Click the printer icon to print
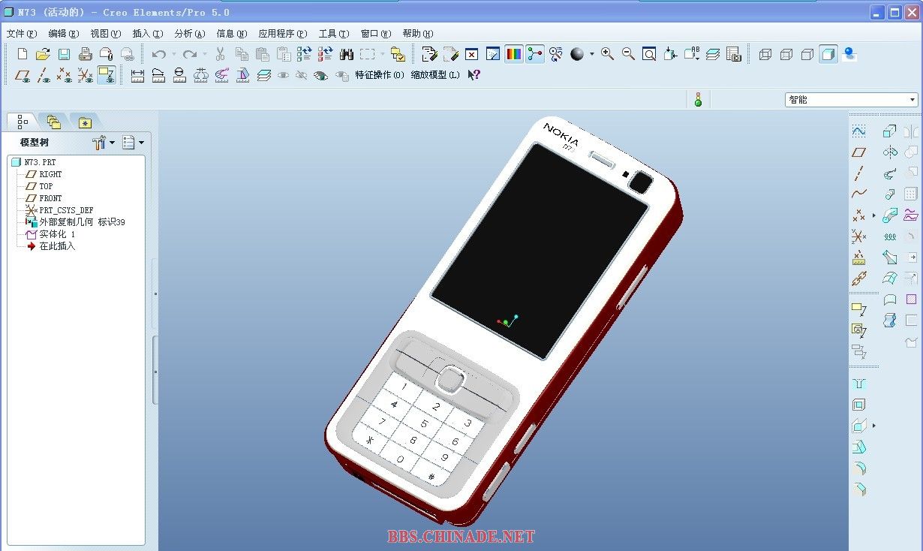Screen dimensions: 923x551 [x=85, y=54]
